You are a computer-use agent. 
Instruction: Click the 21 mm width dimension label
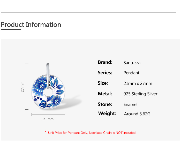point(48,119)
